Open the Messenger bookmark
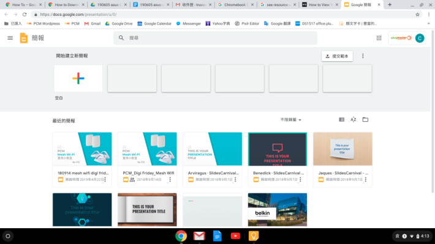 tap(188, 23)
